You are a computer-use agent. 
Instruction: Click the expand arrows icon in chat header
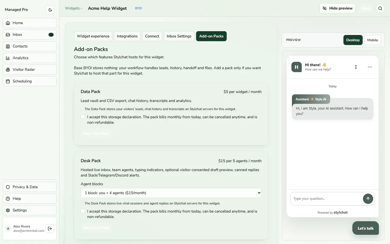coord(356,67)
